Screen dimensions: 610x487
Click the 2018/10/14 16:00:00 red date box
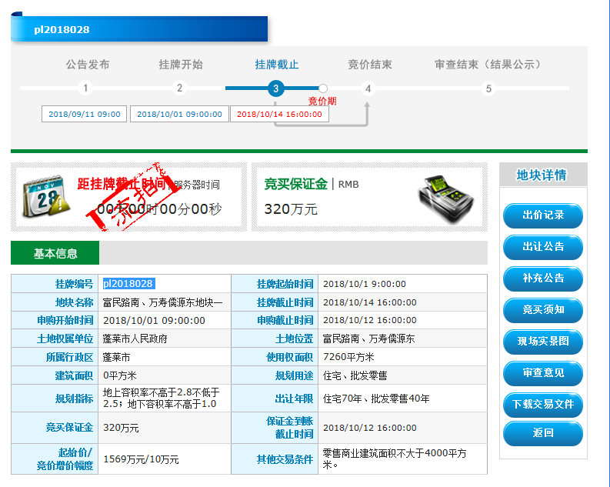279,114
